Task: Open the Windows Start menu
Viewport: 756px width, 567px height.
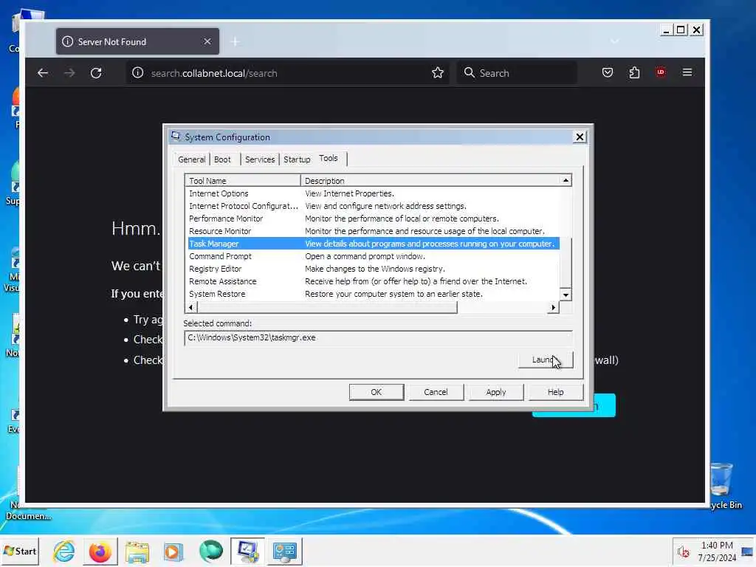Action: click(x=20, y=551)
